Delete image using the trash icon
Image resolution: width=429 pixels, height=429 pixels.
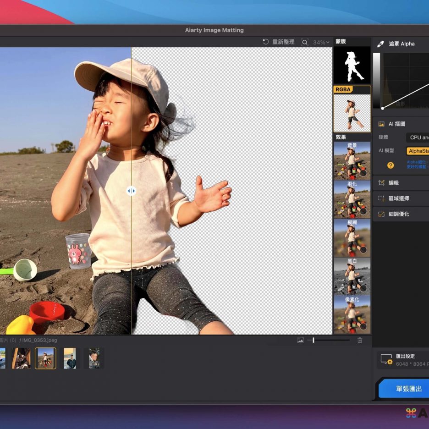[360, 340]
